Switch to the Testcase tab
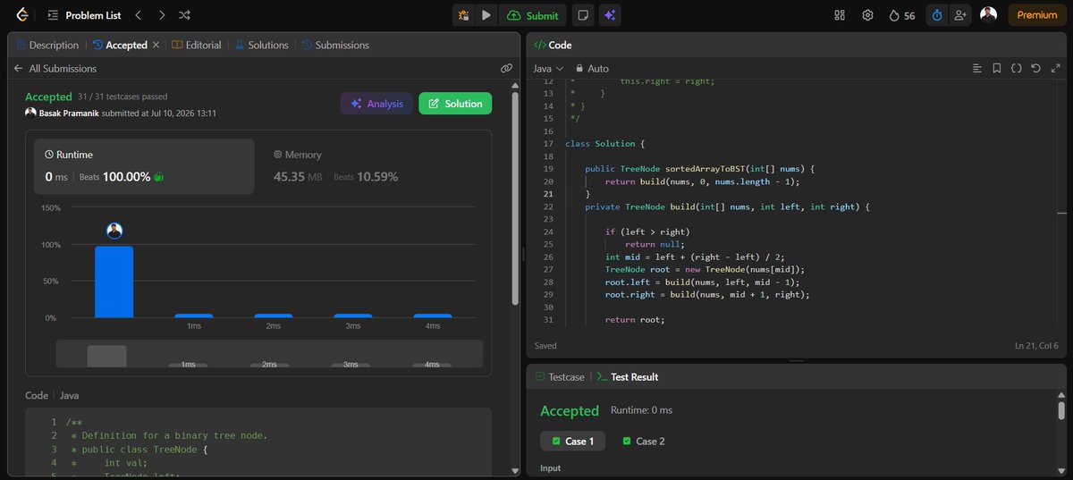The image size is (1073, 480). pyautogui.click(x=560, y=377)
